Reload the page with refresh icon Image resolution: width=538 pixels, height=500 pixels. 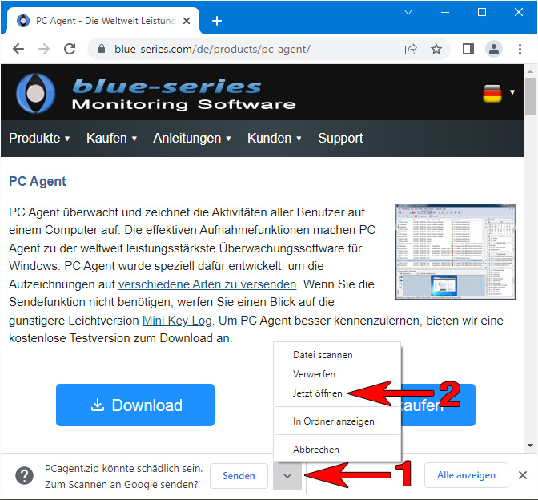70,49
